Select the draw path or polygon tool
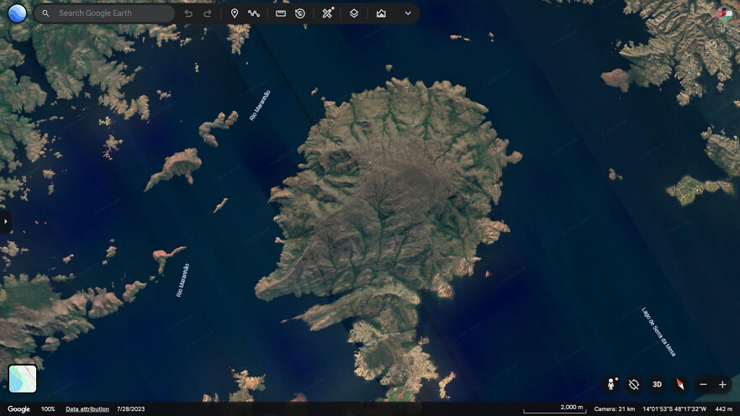This screenshot has width=740, height=416. point(254,13)
